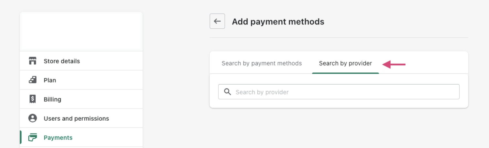Open Store details settings
Image resolution: width=489 pixels, height=148 pixels.
pyautogui.click(x=62, y=61)
